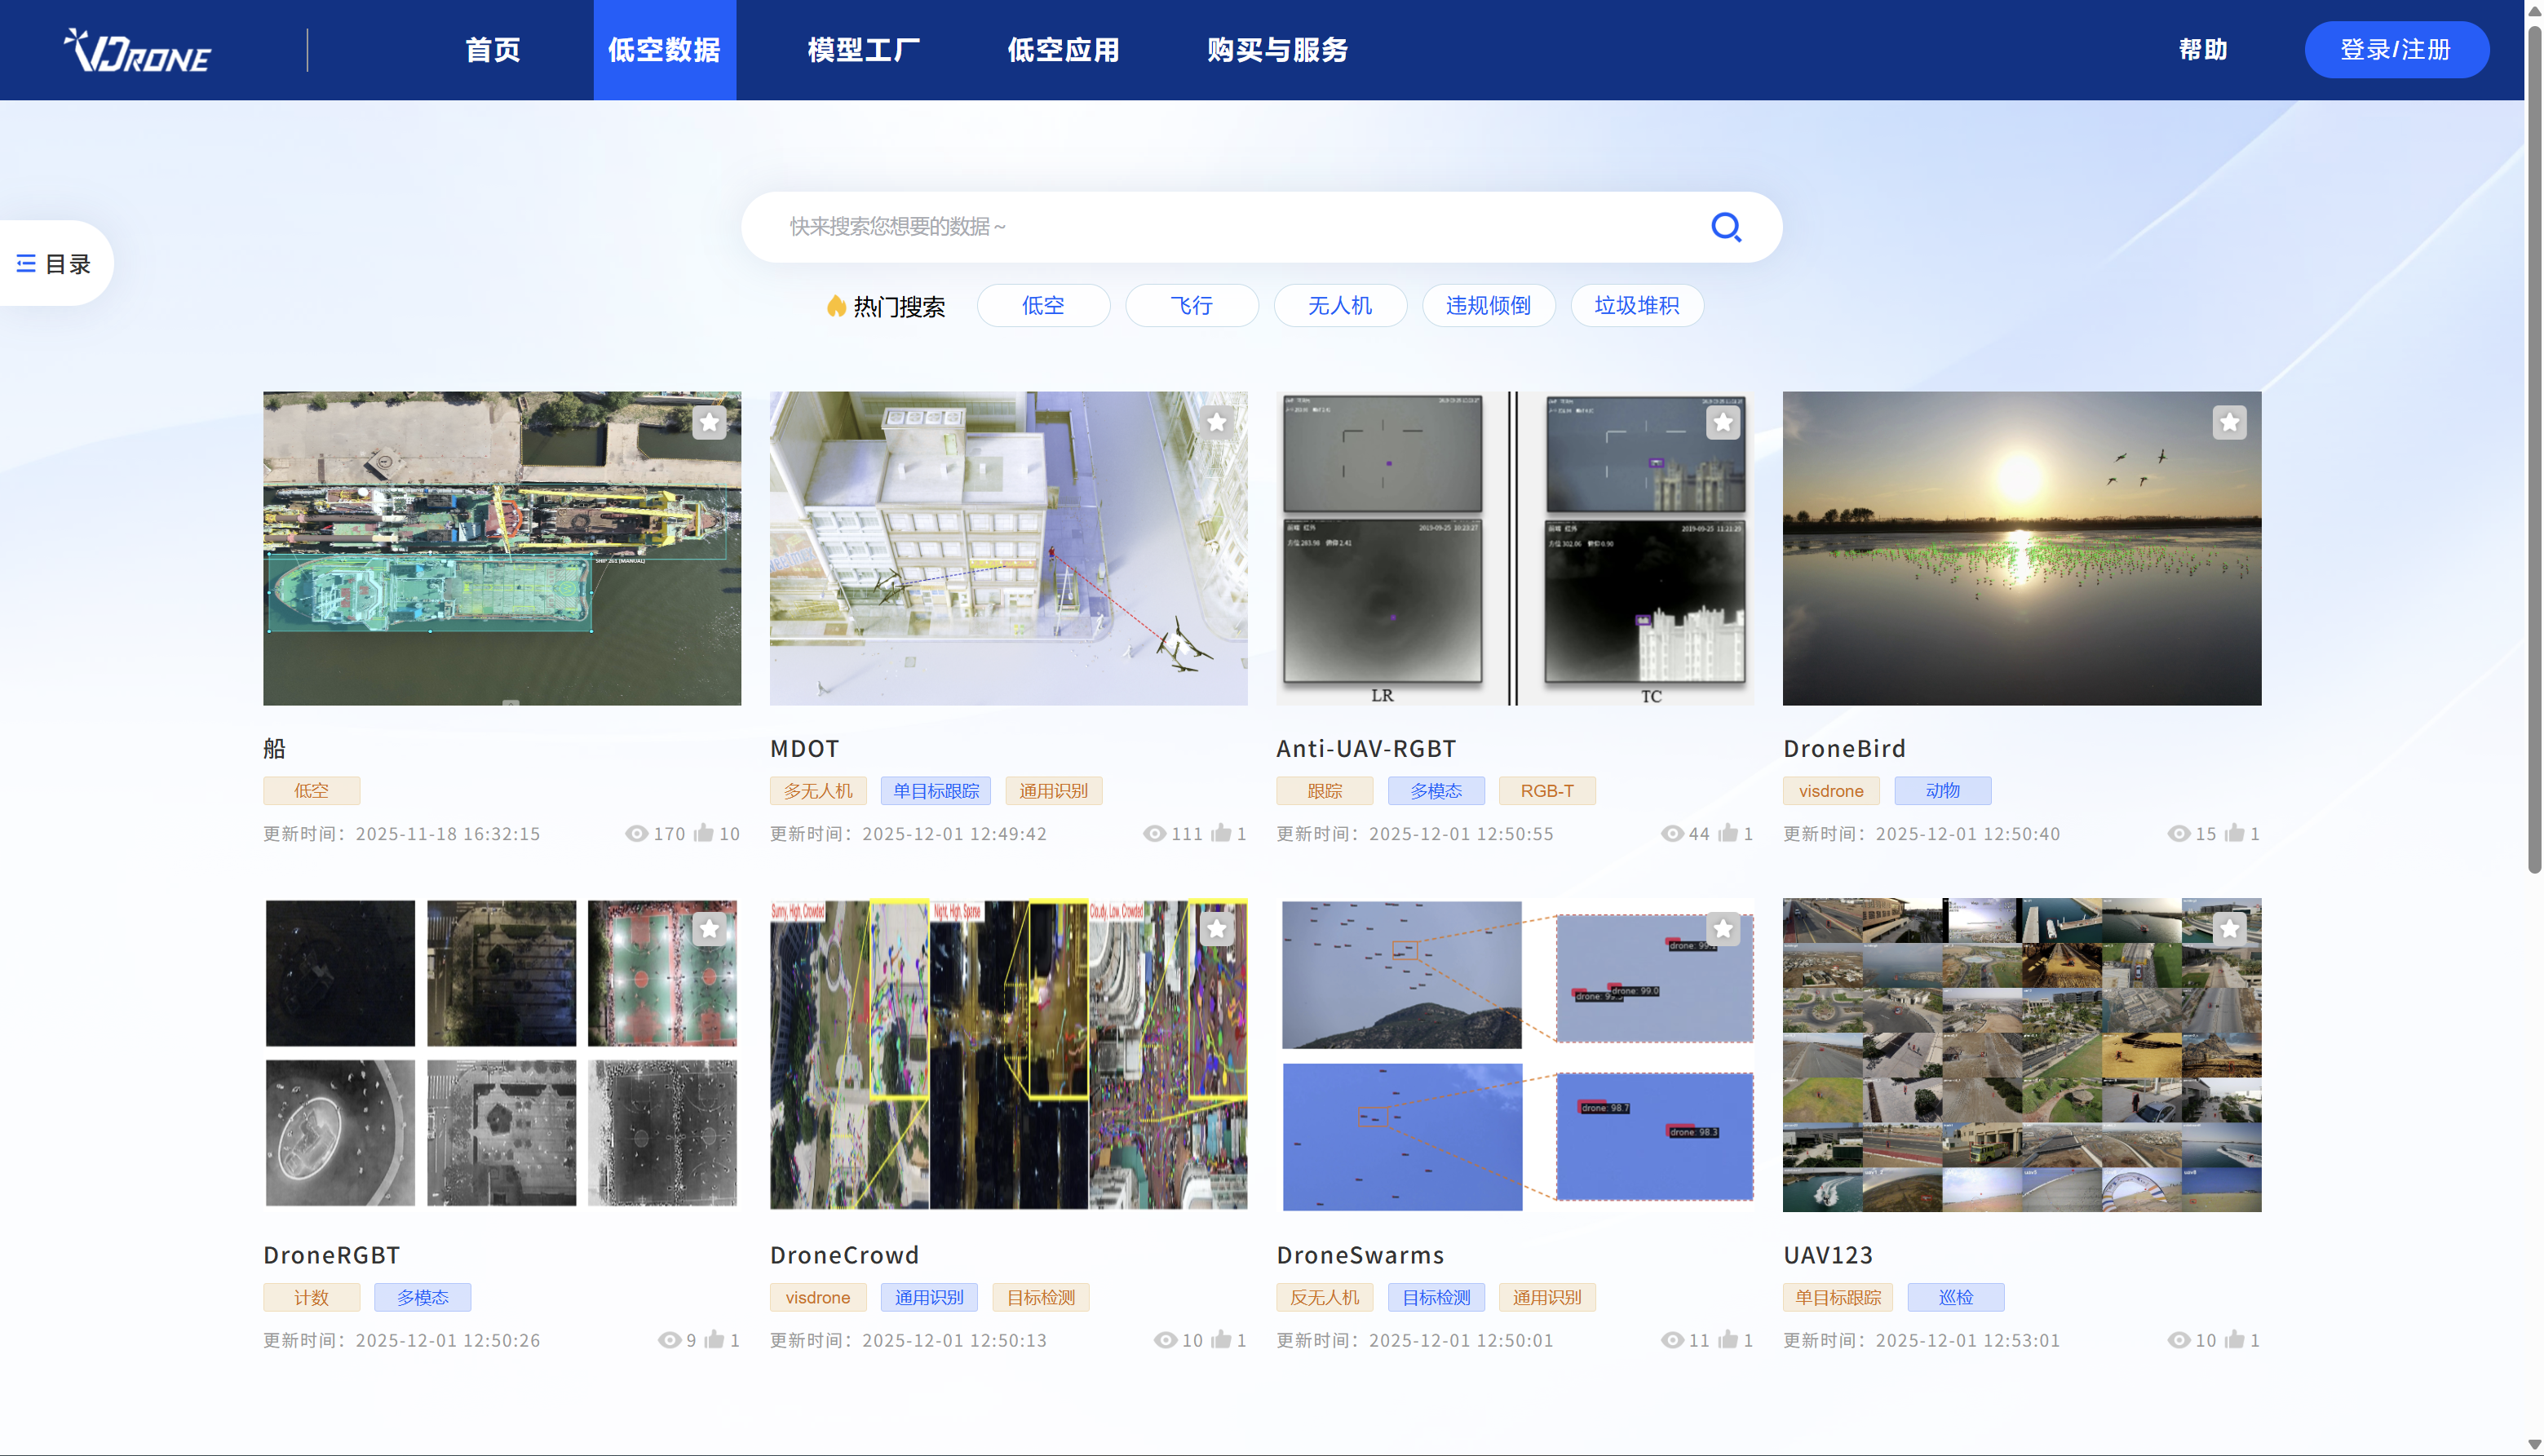Click the thumbs-up icon on 船 card
Image resolution: width=2544 pixels, height=1456 pixels.
tap(704, 833)
